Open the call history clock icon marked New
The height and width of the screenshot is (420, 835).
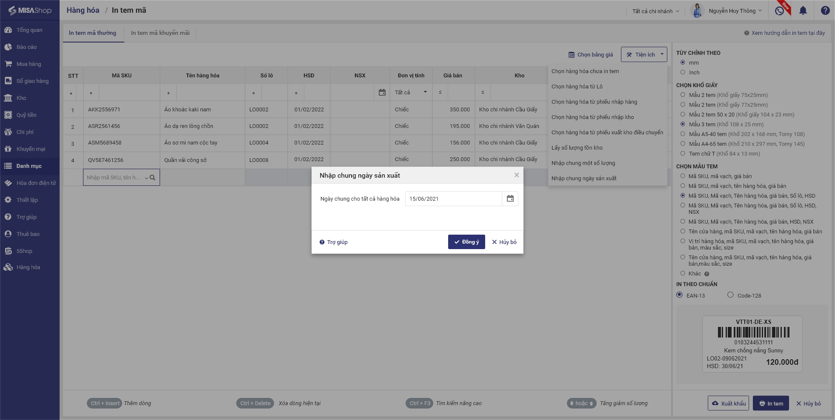coord(780,11)
